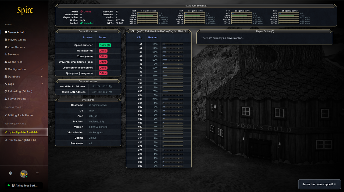
Task: Open settings gear at sidebar bottom
Action: [10, 173]
